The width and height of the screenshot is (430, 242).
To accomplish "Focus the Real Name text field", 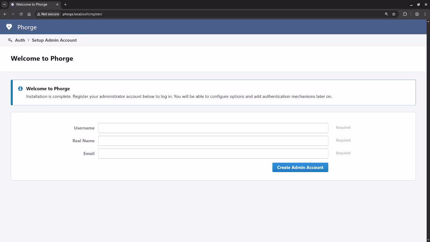I will (x=213, y=141).
